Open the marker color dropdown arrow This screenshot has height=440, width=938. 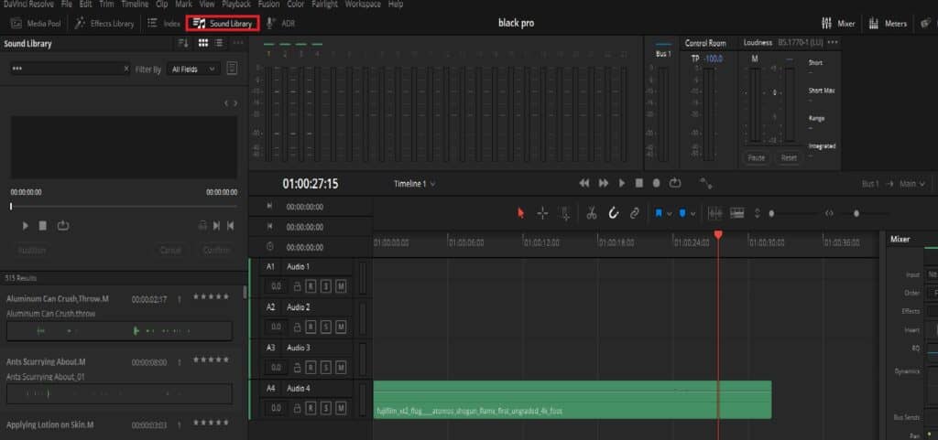click(693, 214)
